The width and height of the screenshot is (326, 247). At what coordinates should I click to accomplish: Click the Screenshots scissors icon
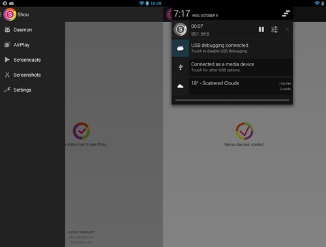[x=7, y=75]
